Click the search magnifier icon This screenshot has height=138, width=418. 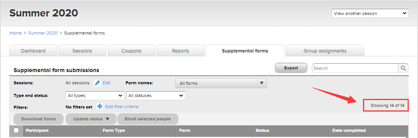403,68
